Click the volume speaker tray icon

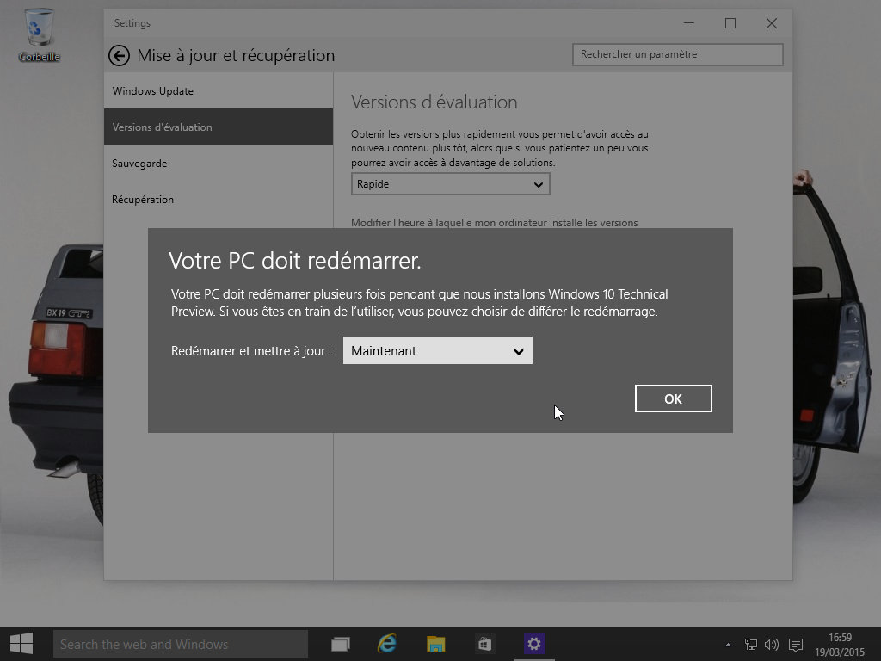[x=771, y=645]
